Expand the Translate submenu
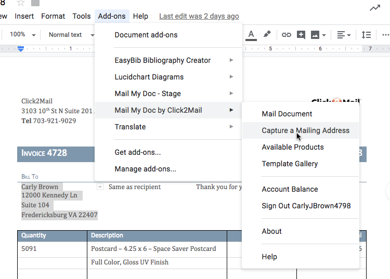The height and width of the screenshot is (279, 390). pyautogui.click(x=168, y=127)
